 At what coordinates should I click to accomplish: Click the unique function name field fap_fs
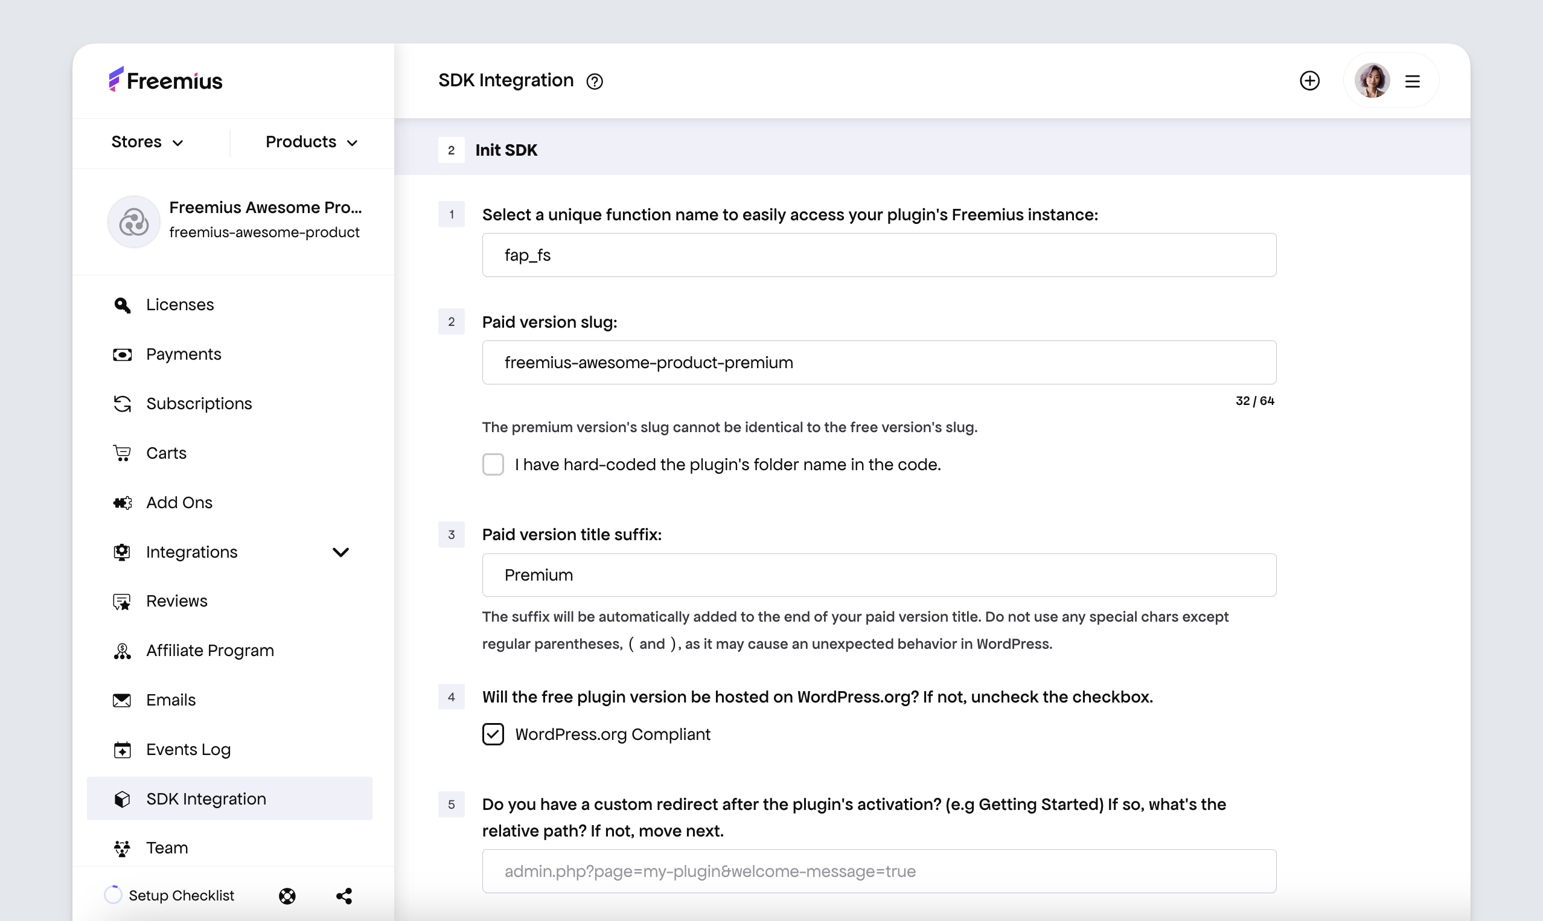coord(879,255)
